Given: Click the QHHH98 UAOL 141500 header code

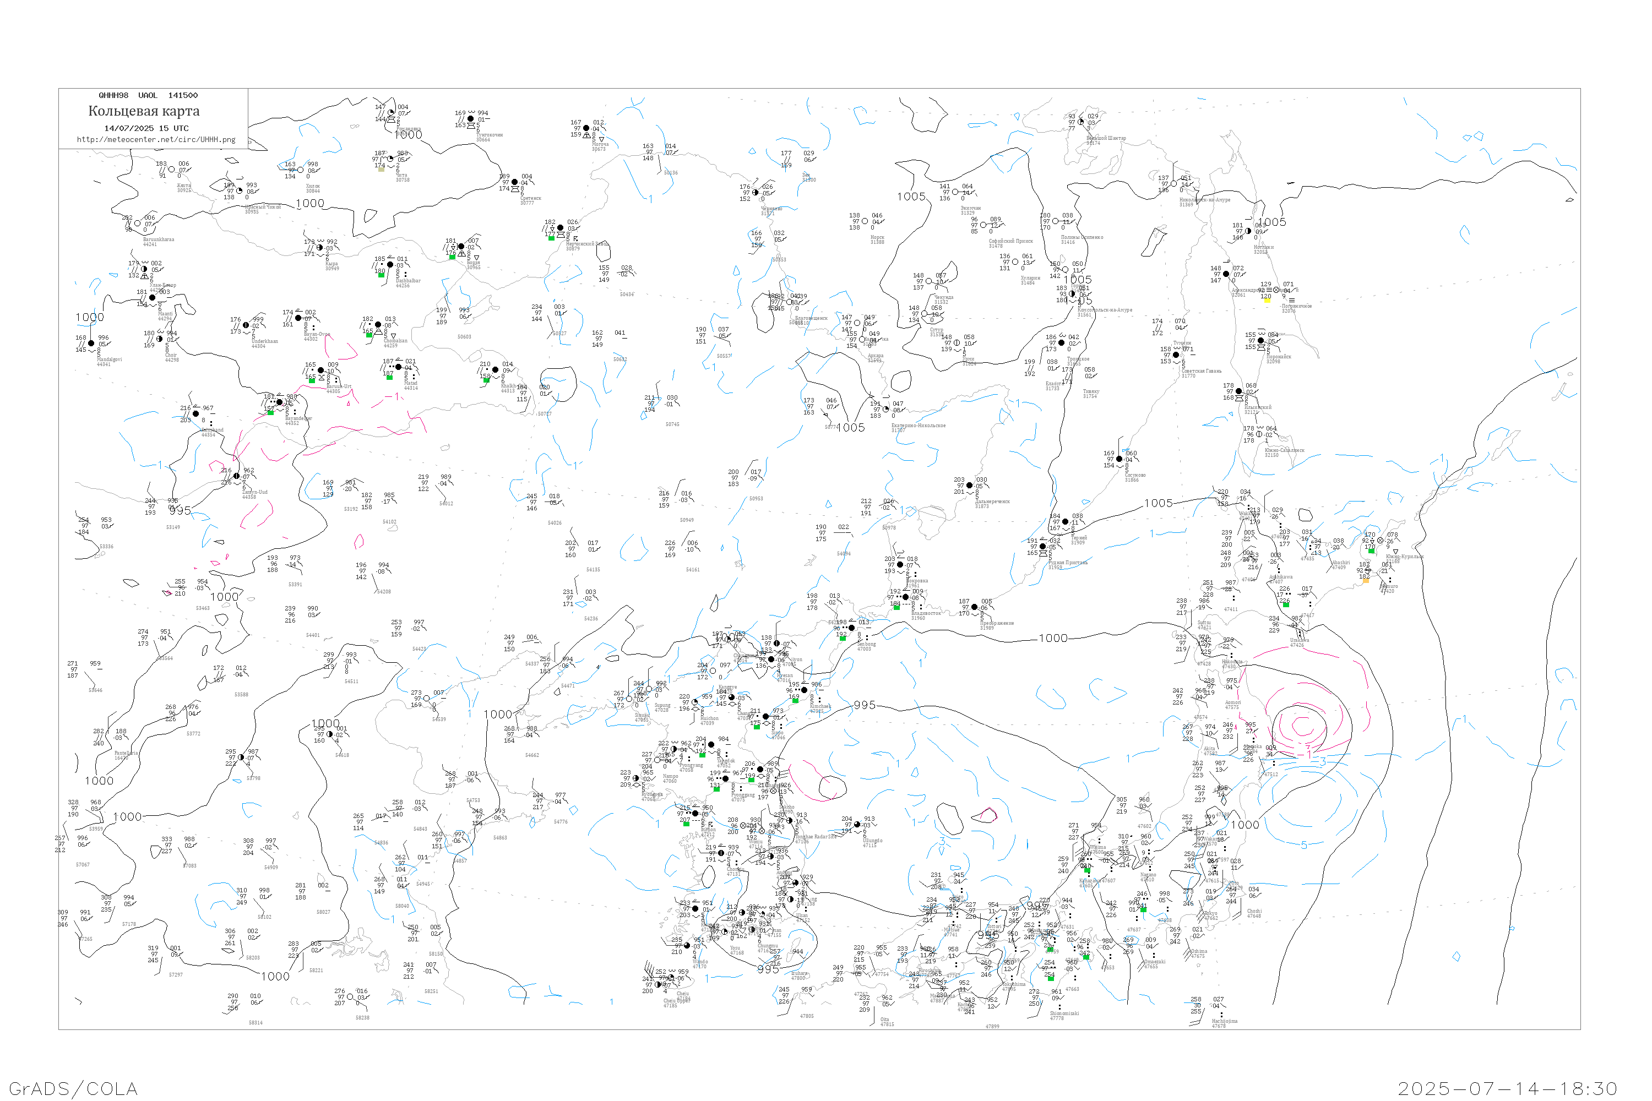Looking at the screenshot, I should (x=148, y=95).
